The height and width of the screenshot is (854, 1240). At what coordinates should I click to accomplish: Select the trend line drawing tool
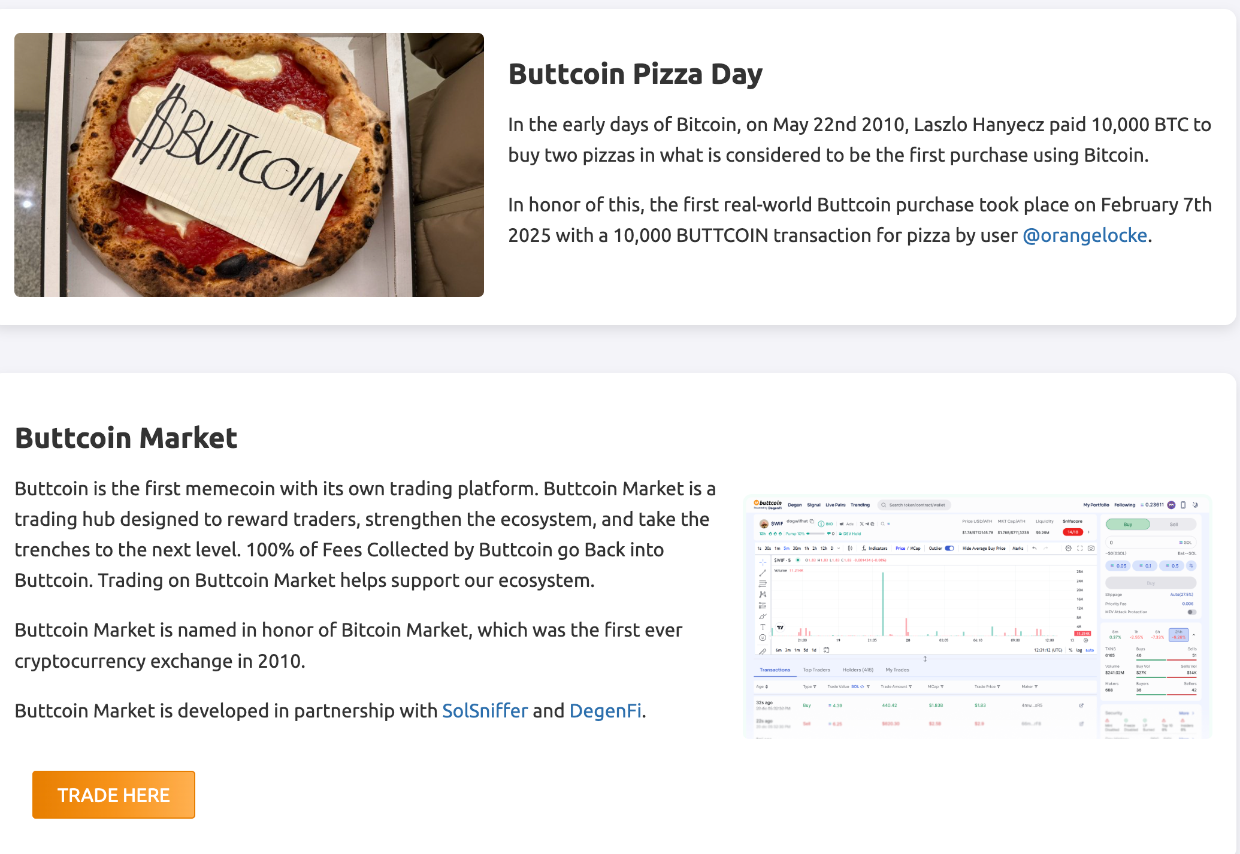(x=763, y=573)
